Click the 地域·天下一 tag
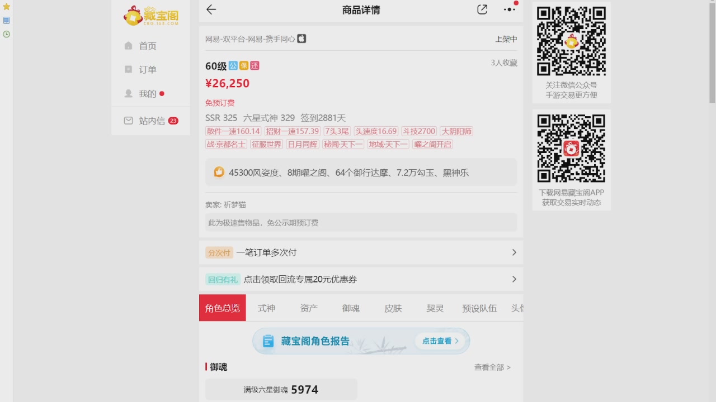The height and width of the screenshot is (402, 716). point(388,144)
